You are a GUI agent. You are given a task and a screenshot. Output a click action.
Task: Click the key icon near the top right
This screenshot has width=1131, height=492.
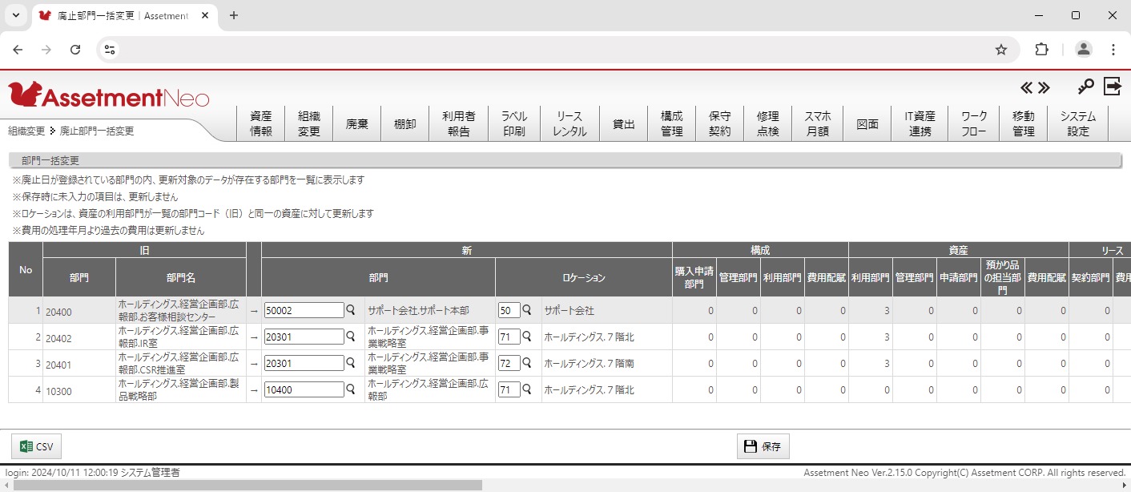[x=1086, y=86]
